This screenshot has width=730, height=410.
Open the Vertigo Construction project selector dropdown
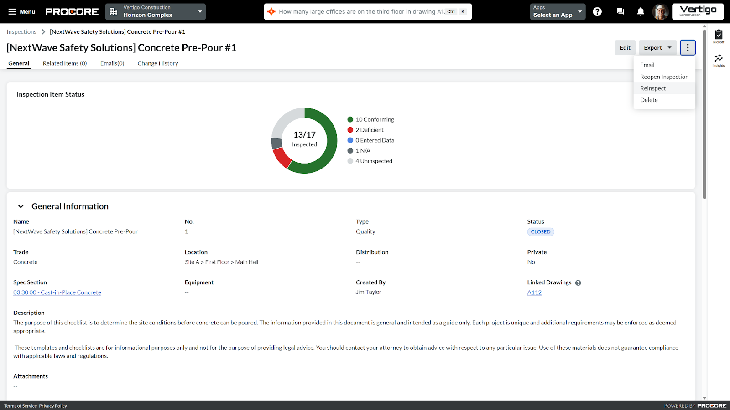point(156,12)
